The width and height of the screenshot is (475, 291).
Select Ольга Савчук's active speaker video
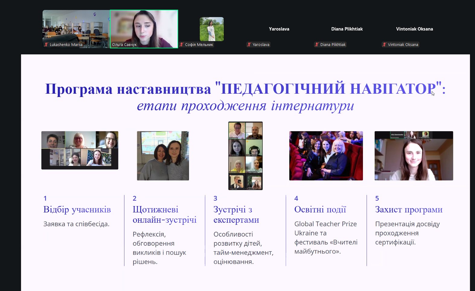[144, 29]
